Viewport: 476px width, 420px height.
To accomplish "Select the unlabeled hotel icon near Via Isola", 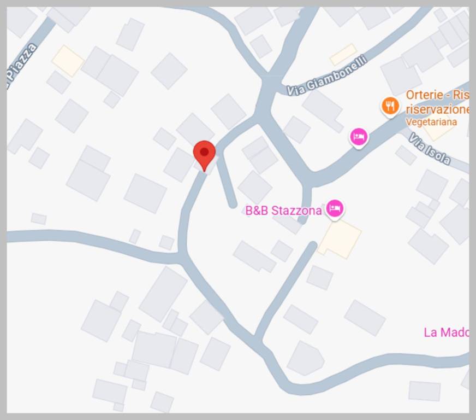I will tap(359, 138).
